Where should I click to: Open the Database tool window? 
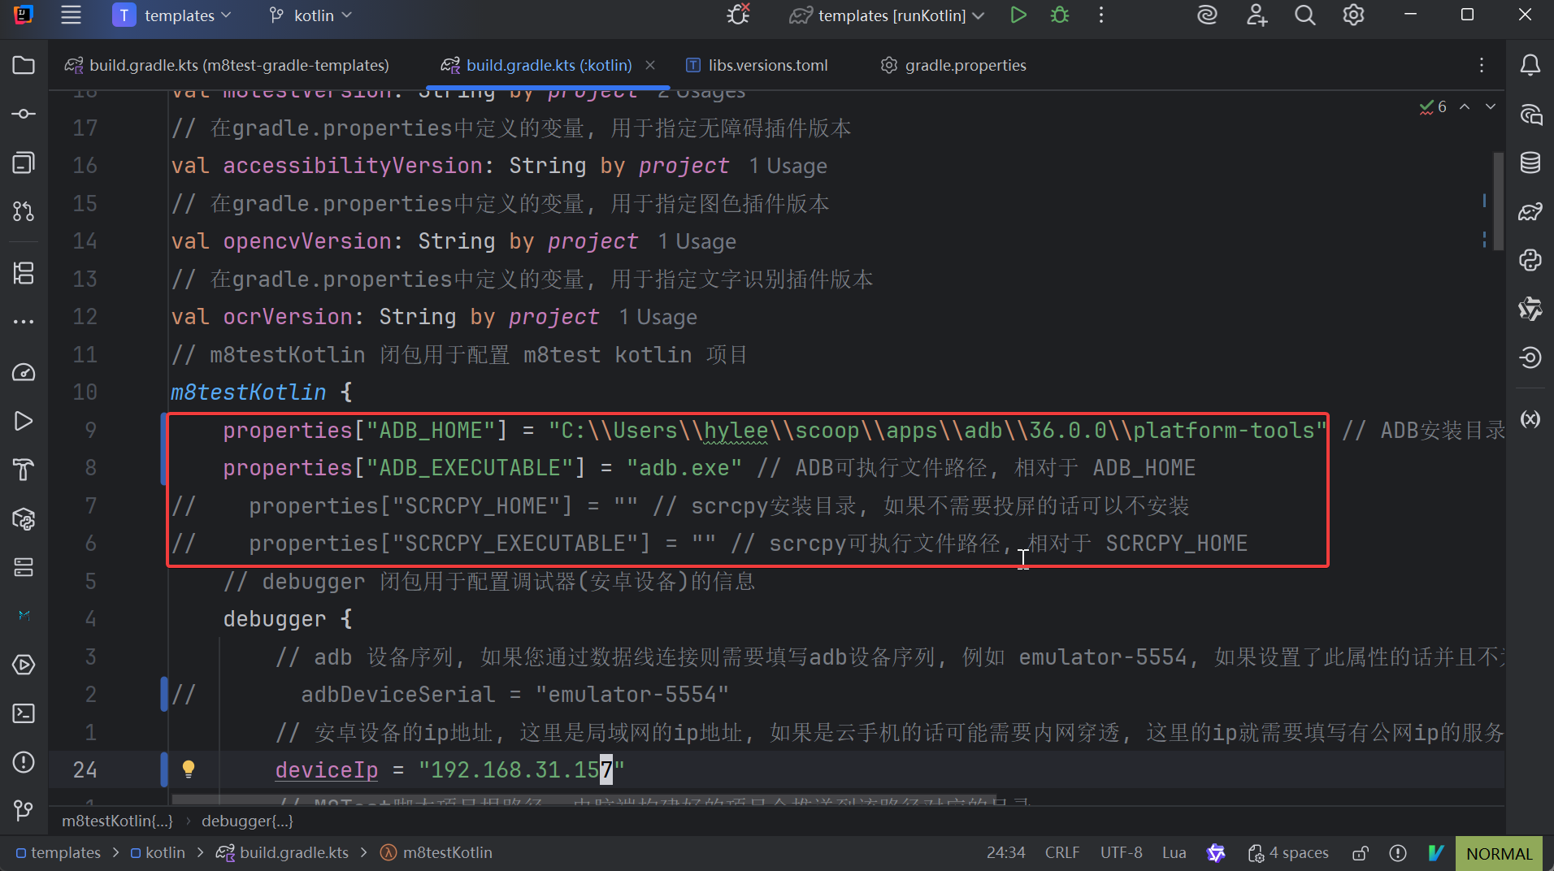[1530, 162]
